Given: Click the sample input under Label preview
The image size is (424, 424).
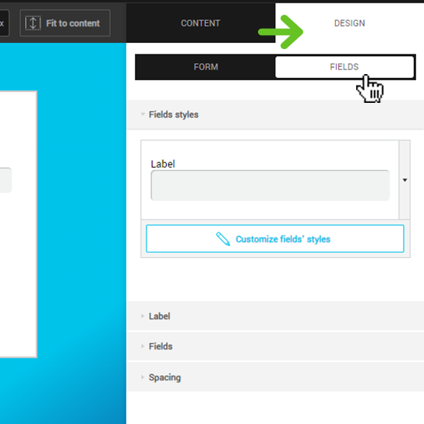Looking at the screenshot, I should coord(270,185).
